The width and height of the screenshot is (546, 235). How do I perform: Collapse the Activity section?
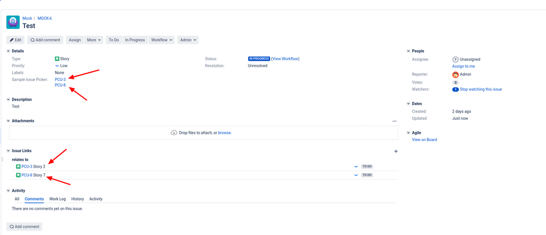coord(9,191)
